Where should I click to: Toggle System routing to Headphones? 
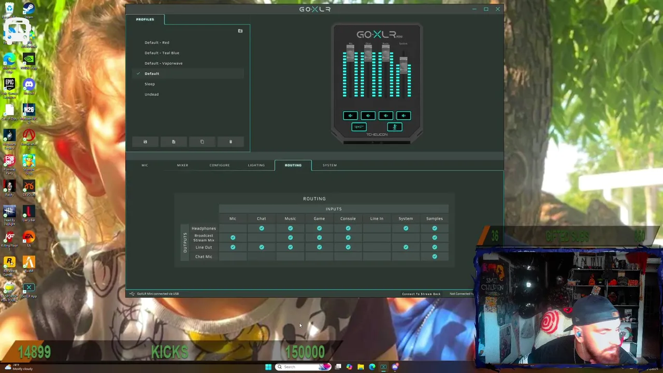click(406, 228)
